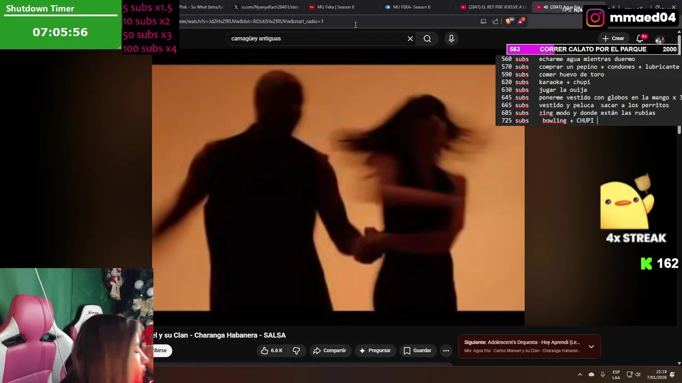Dislike the video with thumbs-down button
This screenshot has width=682, height=383.
click(x=296, y=351)
